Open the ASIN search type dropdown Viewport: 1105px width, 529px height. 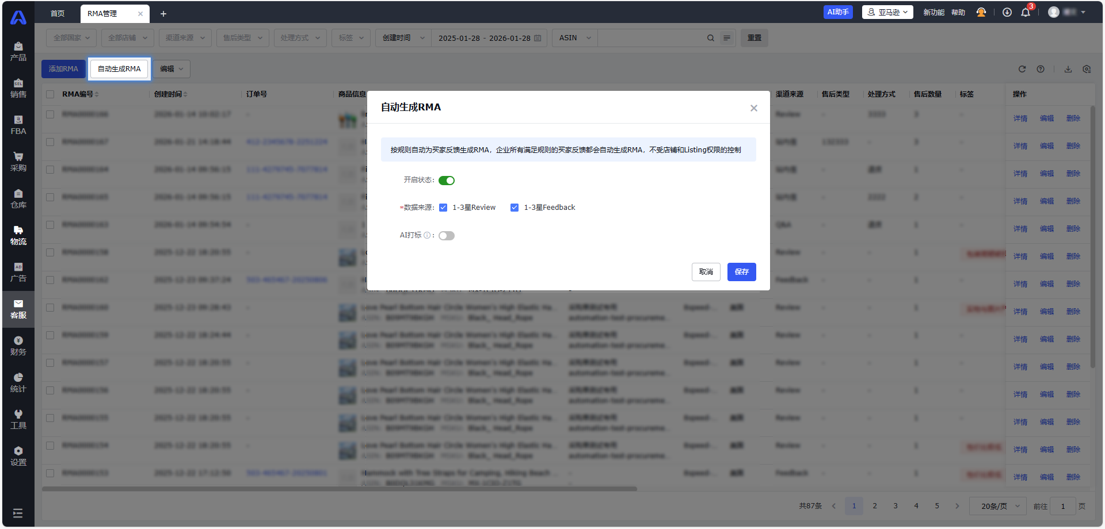[574, 38]
